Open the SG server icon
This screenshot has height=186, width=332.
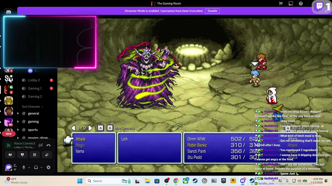tap(9, 79)
